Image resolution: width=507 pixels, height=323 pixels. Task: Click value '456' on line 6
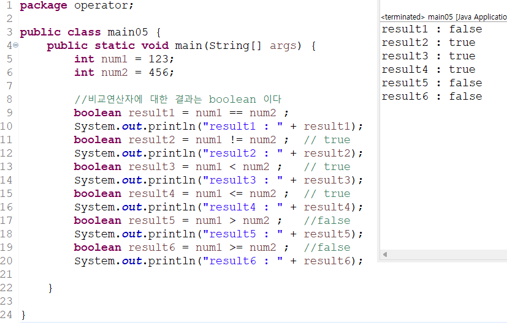[x=158, y=73]
